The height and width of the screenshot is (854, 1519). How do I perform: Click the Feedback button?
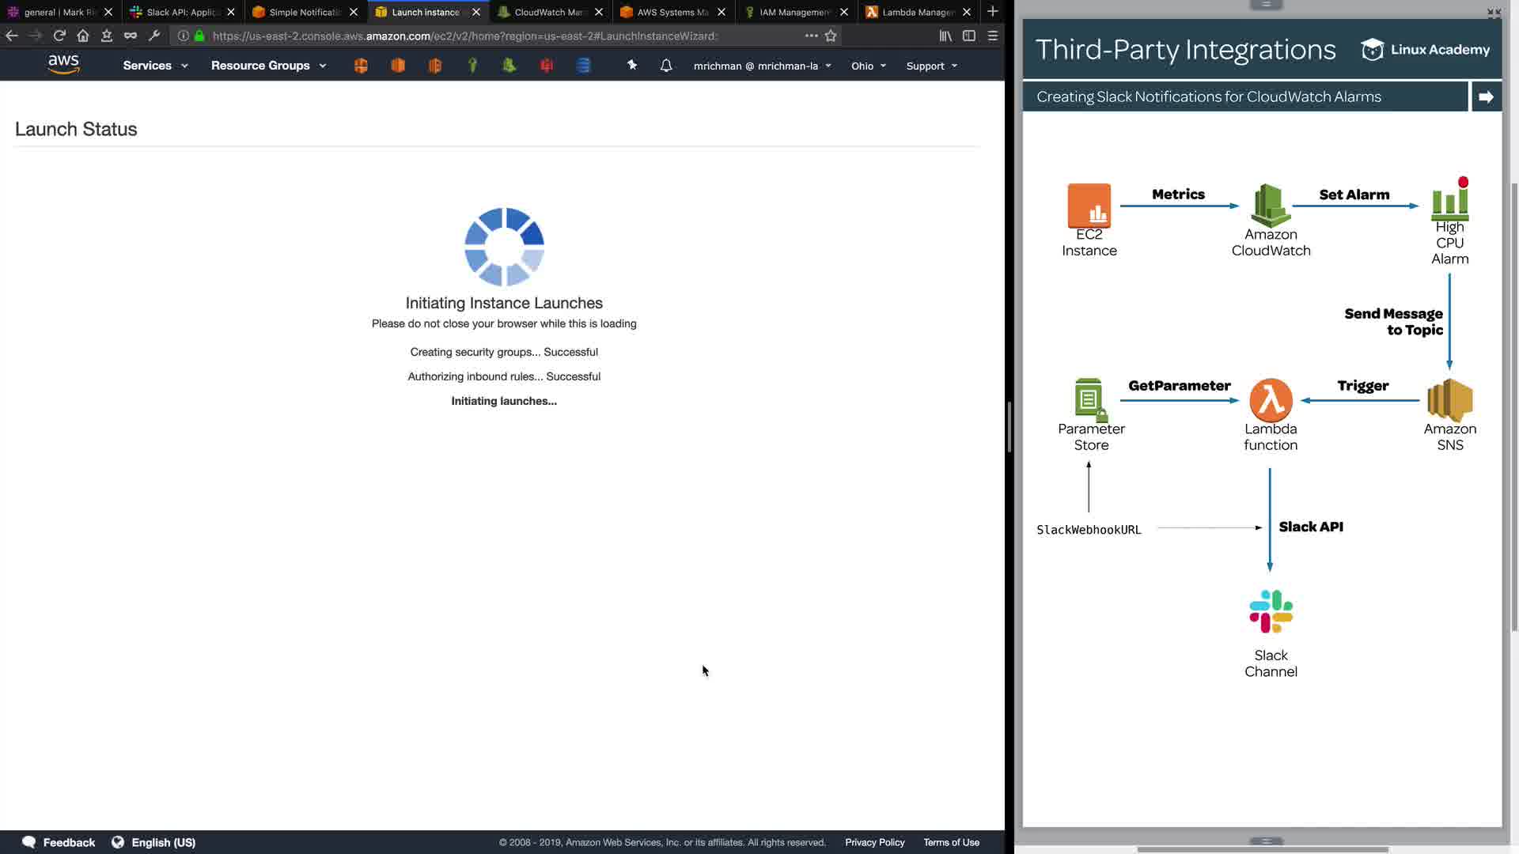click(x=59, y=842)
